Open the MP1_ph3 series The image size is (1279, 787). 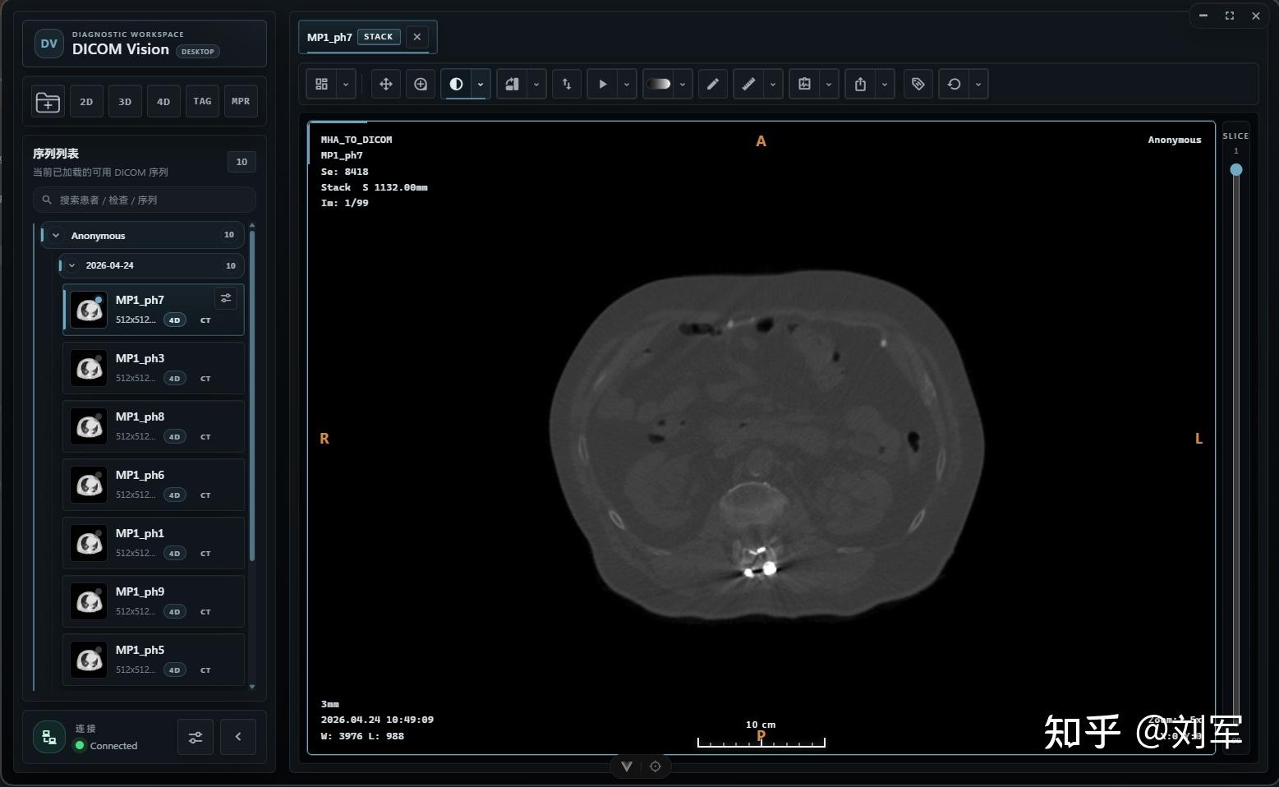pos(154,368)
